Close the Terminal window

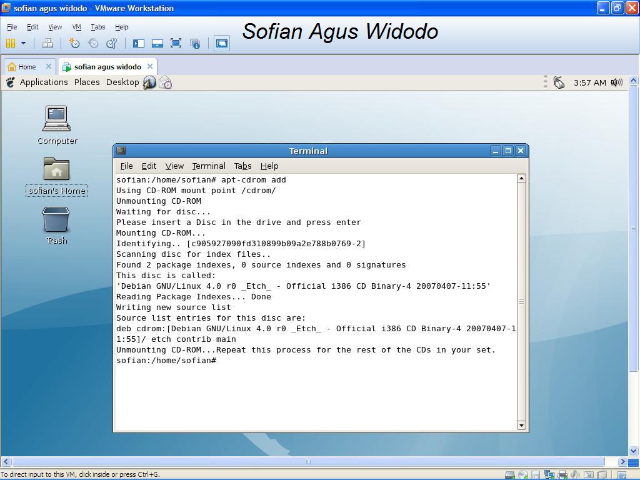[521, 151]
